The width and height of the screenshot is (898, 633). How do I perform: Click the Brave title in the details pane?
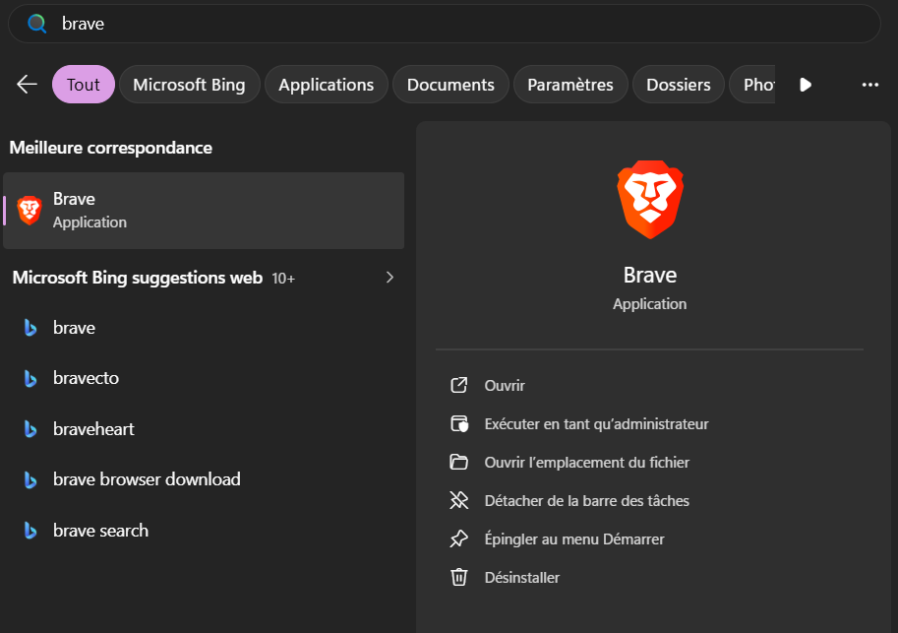[650, 276]
